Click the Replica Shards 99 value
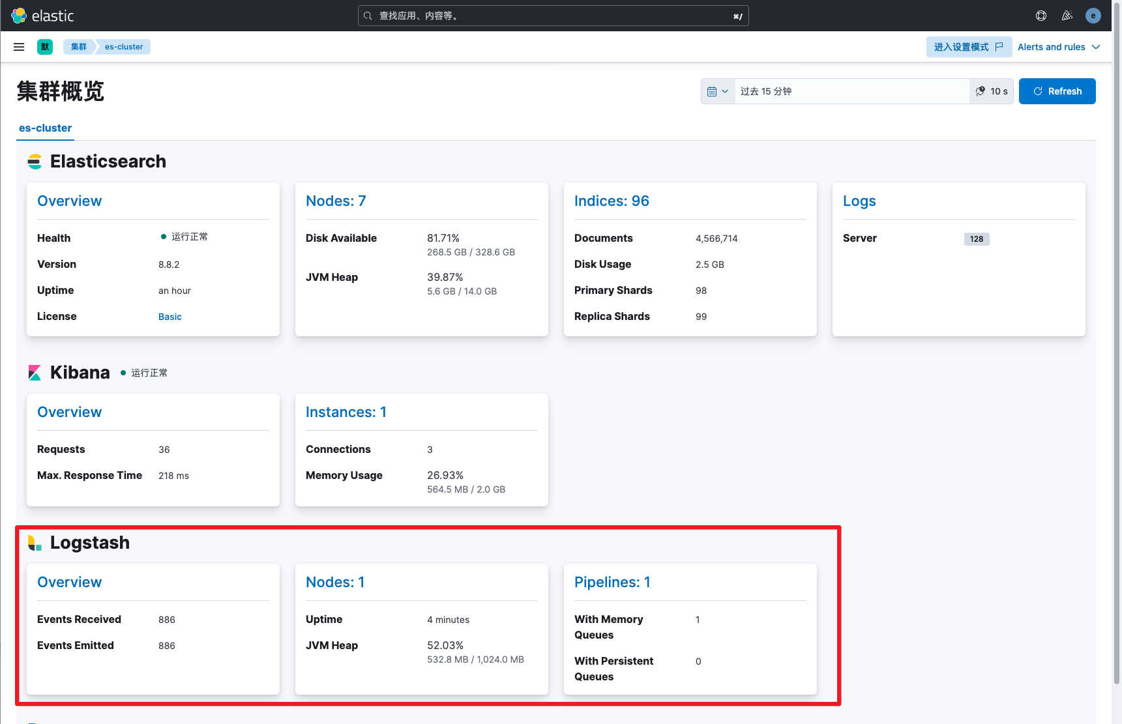The image size is (1122, 724). [701, 317]
